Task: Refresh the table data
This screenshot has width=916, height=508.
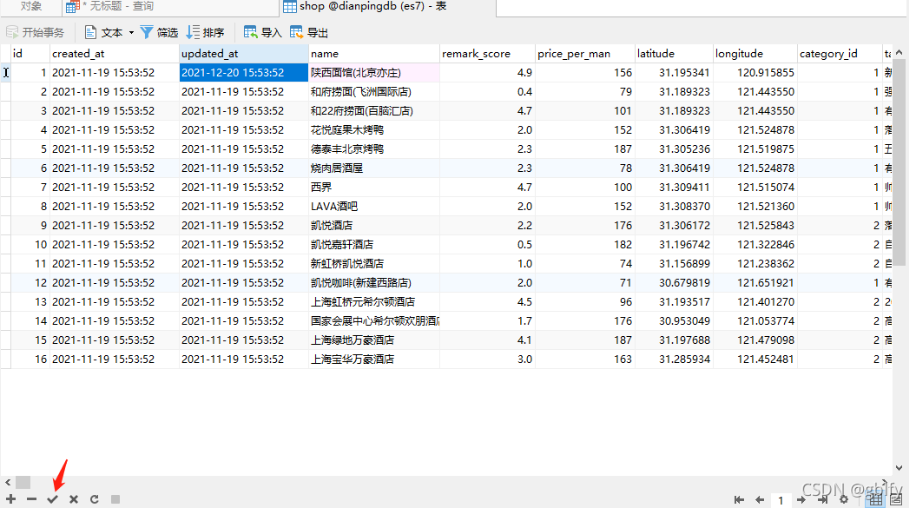Action: click(x=95, y=499)
